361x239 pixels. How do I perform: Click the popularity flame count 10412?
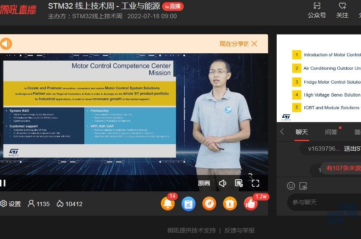tap(70, 204)
